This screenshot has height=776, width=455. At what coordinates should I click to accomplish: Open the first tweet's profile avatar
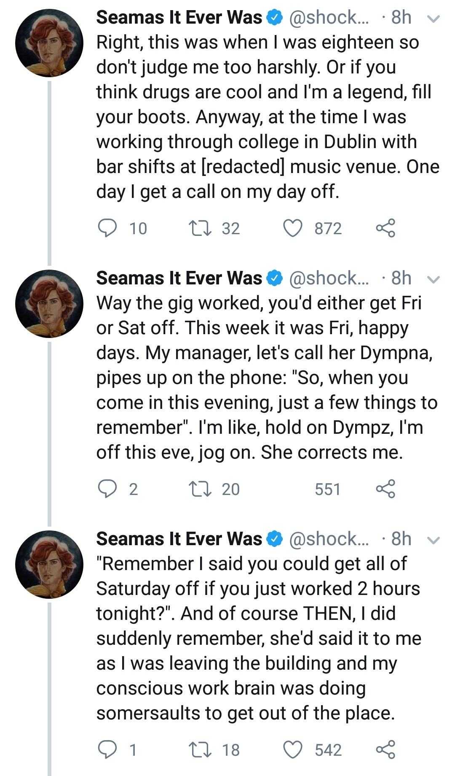[x=49, y=43]
